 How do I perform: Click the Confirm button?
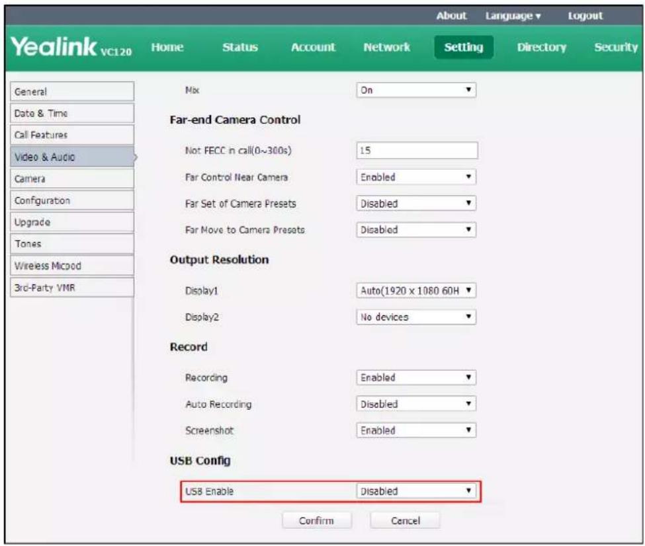(x=317, y=520)
